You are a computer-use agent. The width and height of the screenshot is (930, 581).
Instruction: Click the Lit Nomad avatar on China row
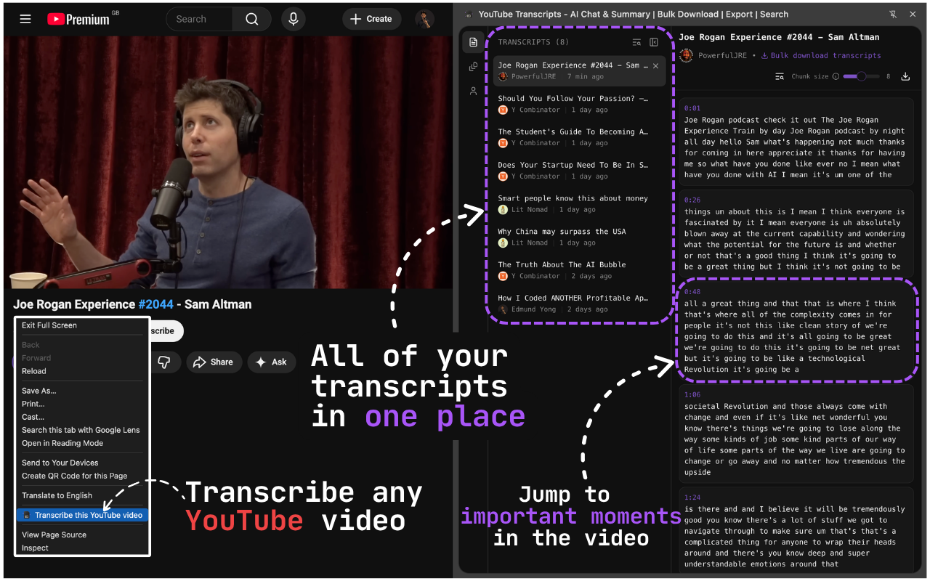tap(503, 243)
